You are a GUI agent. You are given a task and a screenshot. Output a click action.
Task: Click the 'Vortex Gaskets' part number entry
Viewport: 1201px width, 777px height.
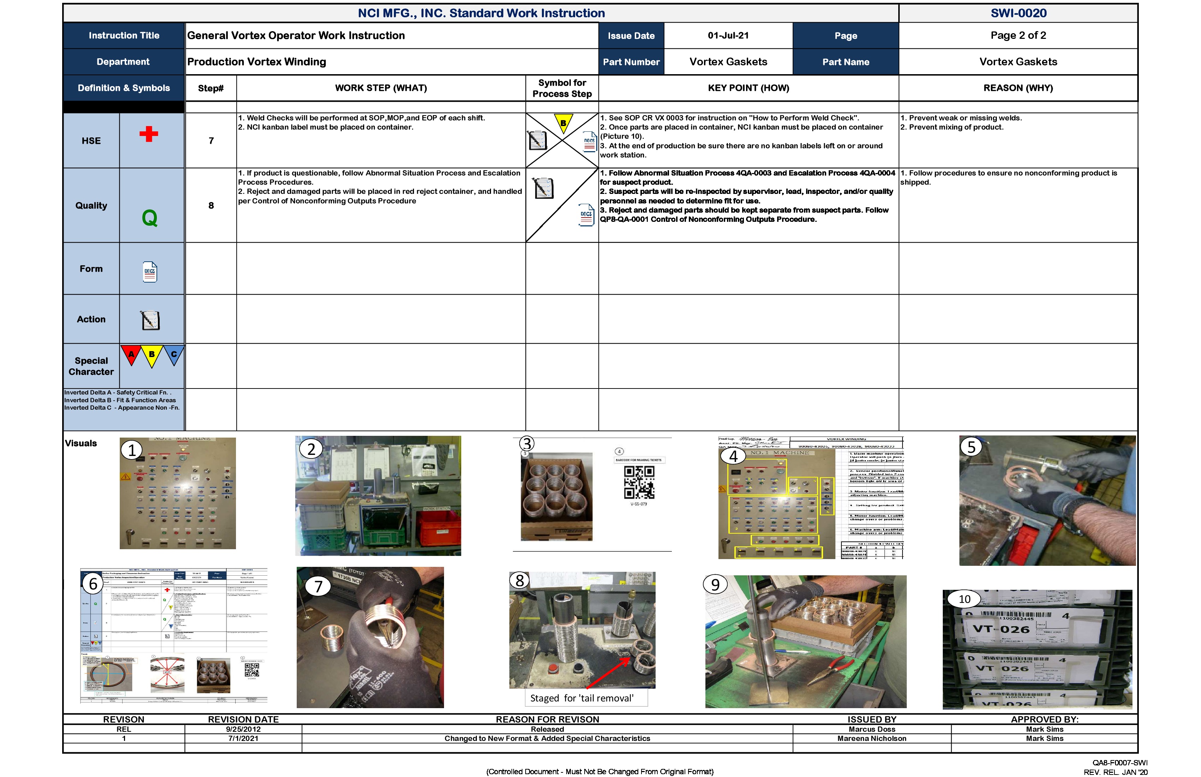tap(728, 61)
